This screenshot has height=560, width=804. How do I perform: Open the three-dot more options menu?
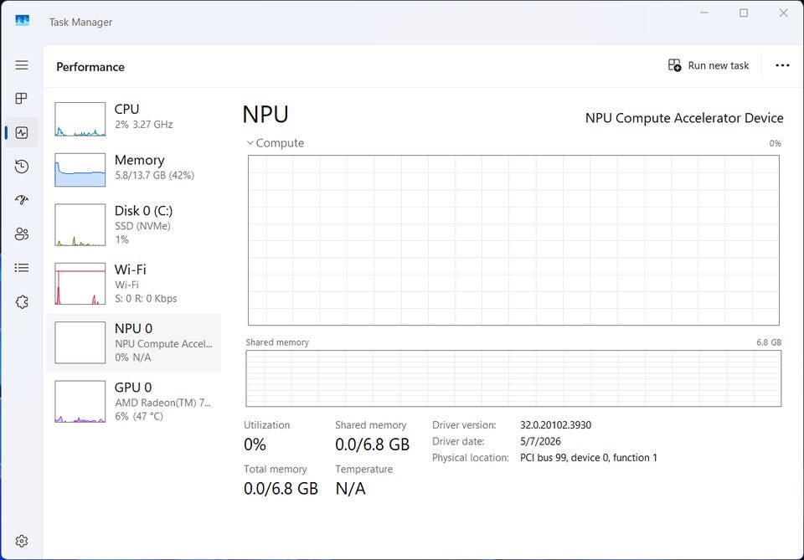(782, 65)
